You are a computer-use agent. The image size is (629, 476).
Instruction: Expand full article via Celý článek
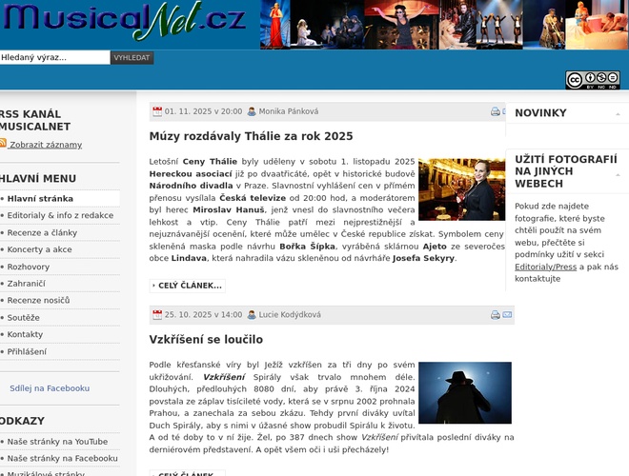(187, 285)
